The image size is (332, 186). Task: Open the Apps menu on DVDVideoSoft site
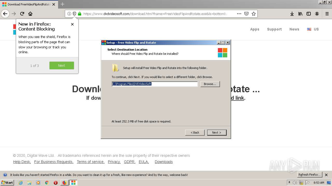coord(255,29)
